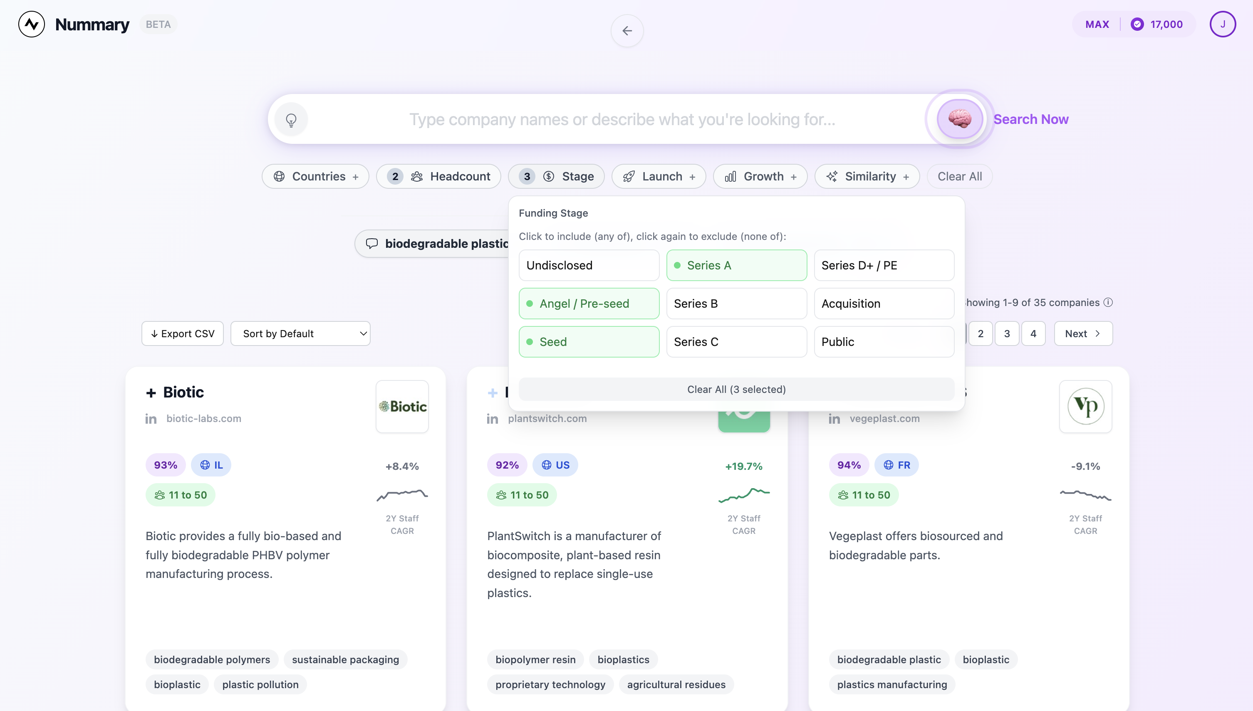This screenshot has height=711, width=1253.
Task: Click Clear All (3 selected) button
Action: pos(736,389)
